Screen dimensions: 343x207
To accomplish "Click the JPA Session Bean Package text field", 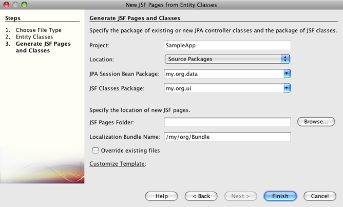I will click(223, 74).
